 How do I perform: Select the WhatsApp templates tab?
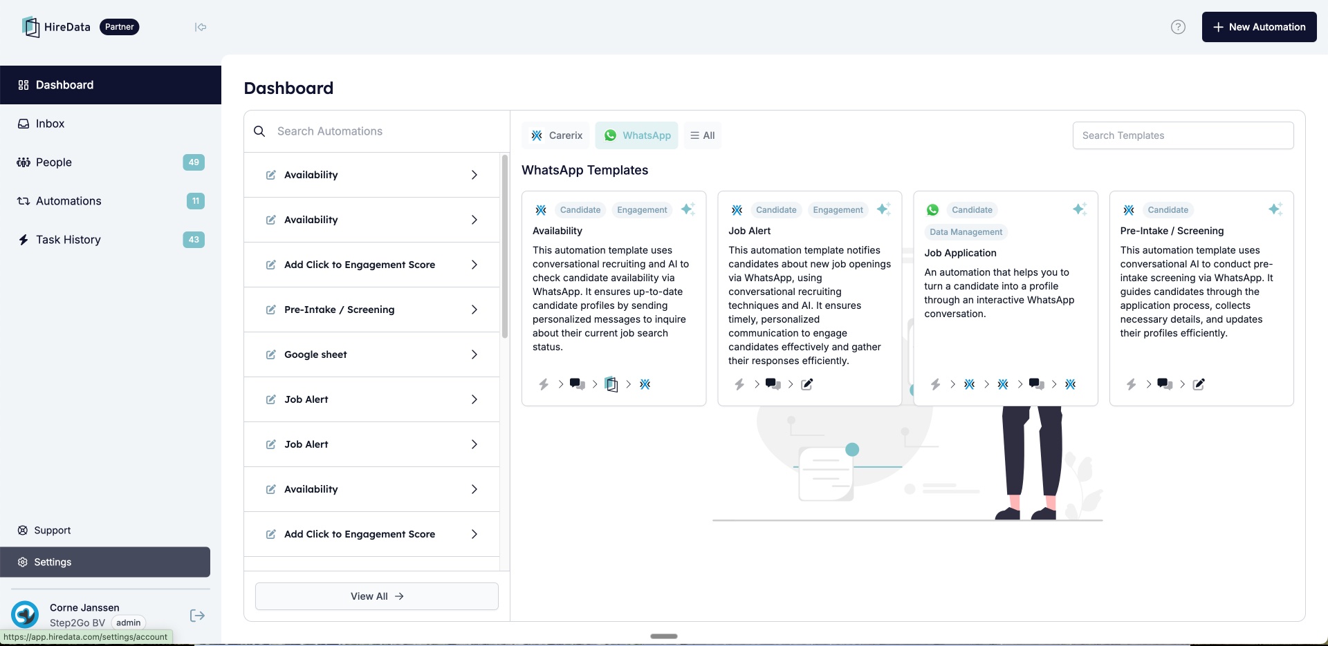637,135
